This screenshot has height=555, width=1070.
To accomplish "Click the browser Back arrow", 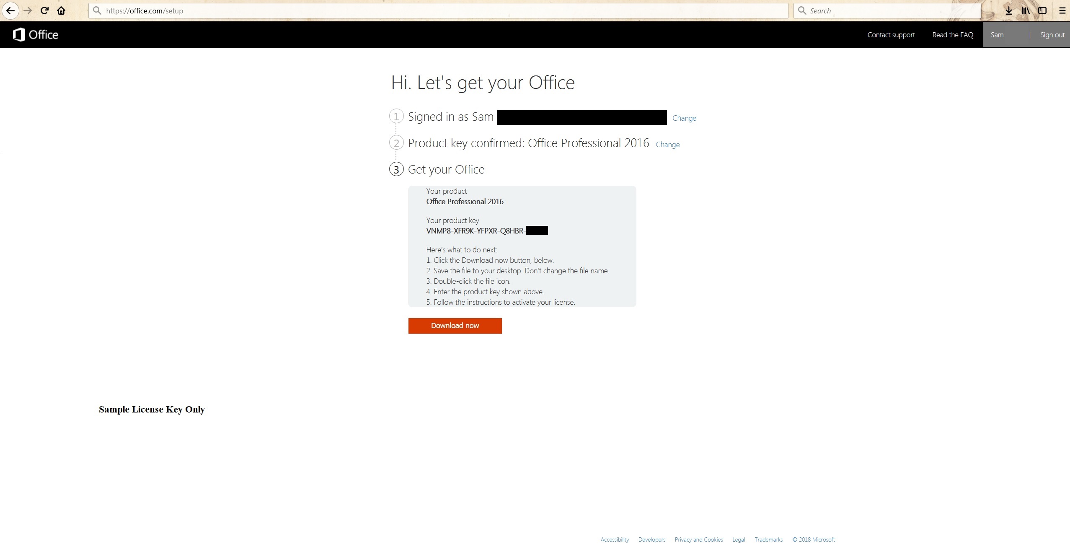I will coord(10,10).
